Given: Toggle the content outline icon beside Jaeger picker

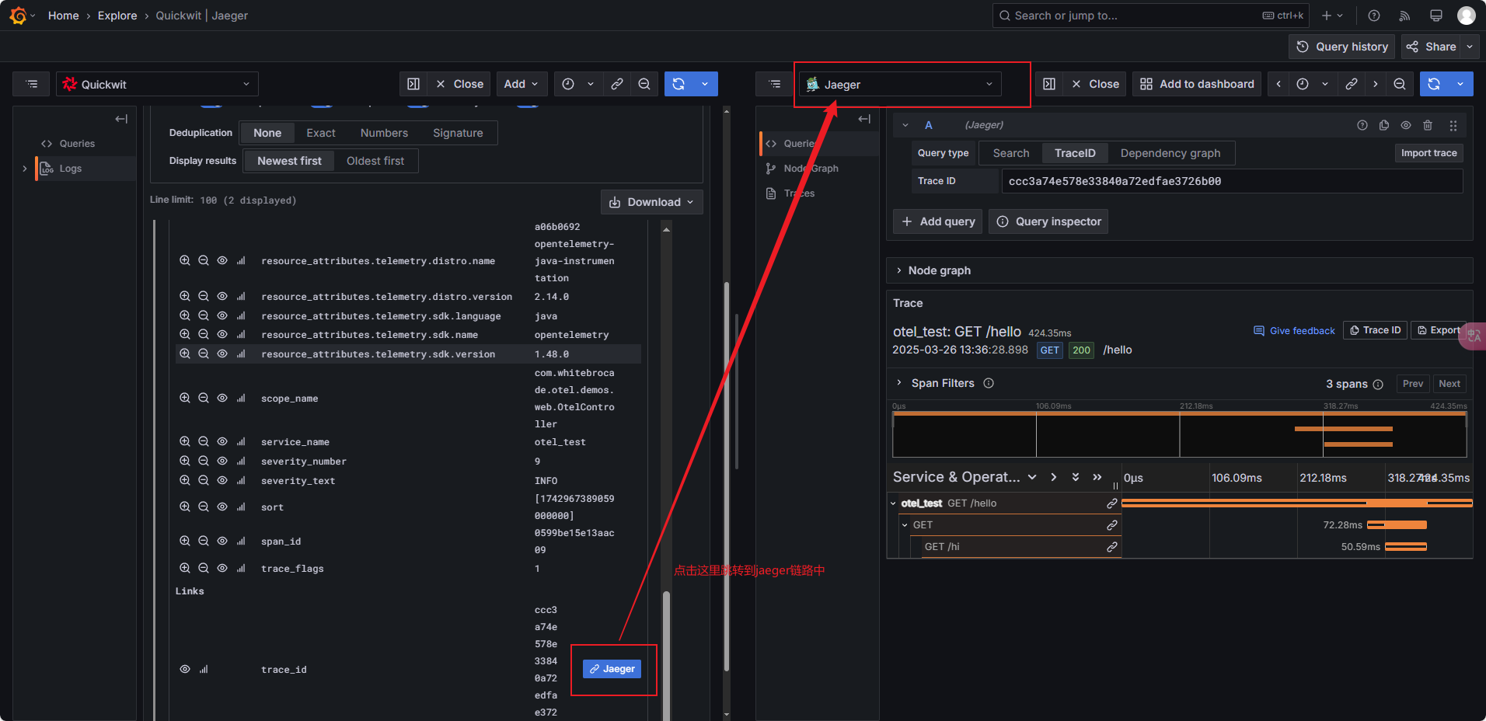Looking at the screenshot, I should (x=775, y=84).
